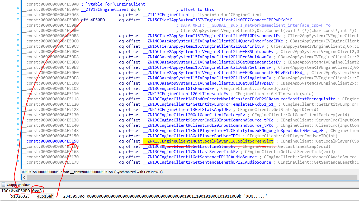Click the Output window panel icon
This screenshot has height=201, width=359.
tap(3, 185)
